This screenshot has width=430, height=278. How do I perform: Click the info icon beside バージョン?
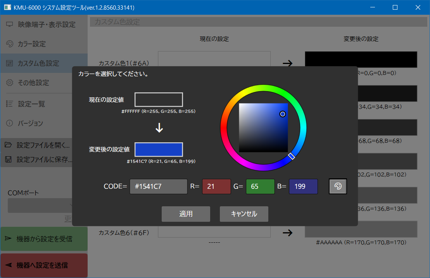coord(10,123)
